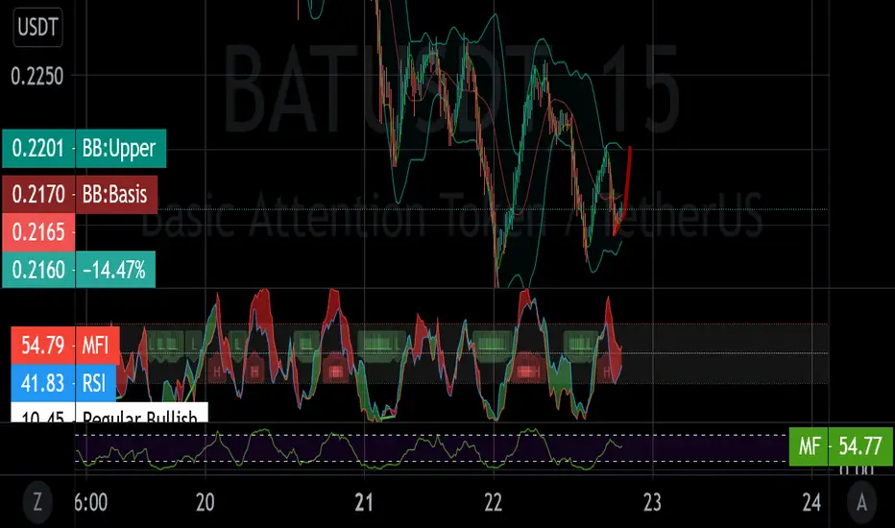Click the 24 date on time axis

click(811, 502)
